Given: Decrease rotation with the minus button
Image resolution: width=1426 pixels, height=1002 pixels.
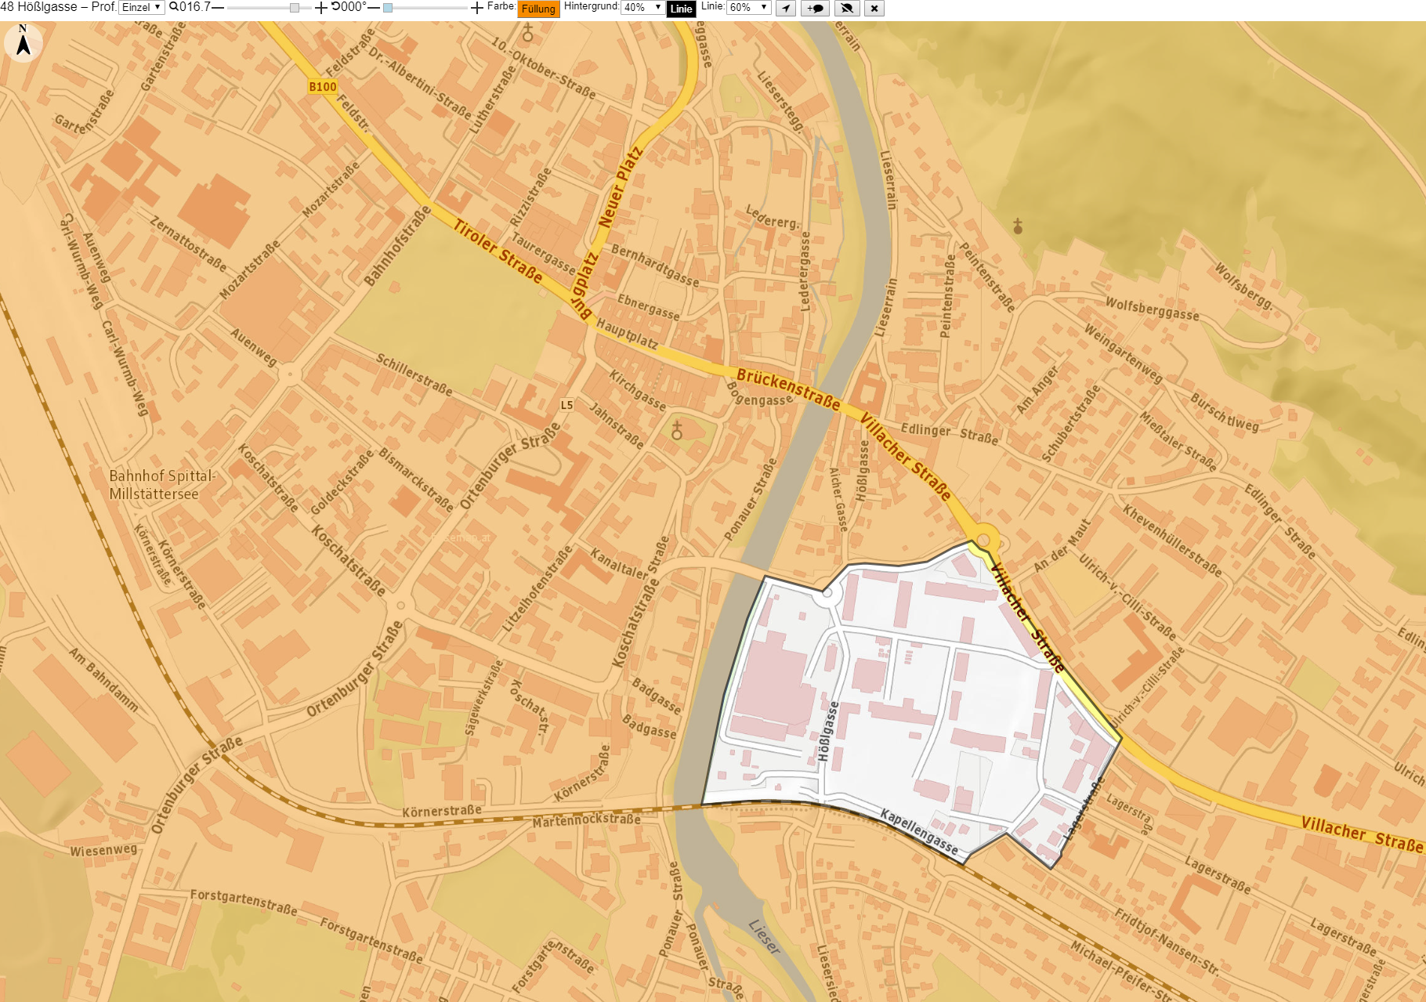Looking at the screenshot, I should point(374,8).
